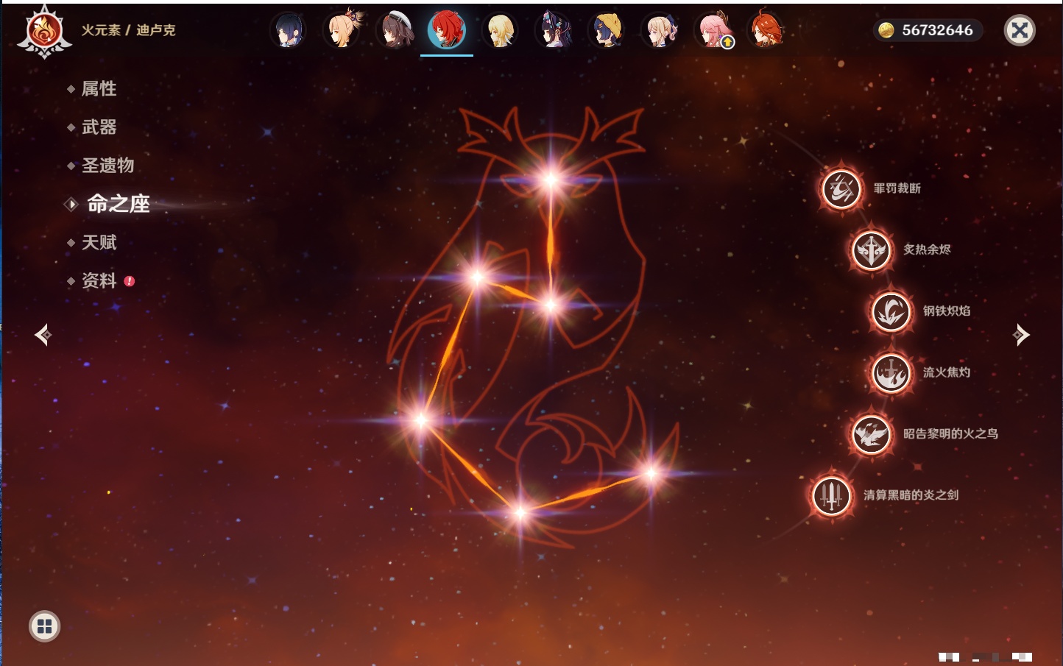Open the 炙热余烬 constellation icon
This screenshot has width=1063, height=666.
[872, 250]
